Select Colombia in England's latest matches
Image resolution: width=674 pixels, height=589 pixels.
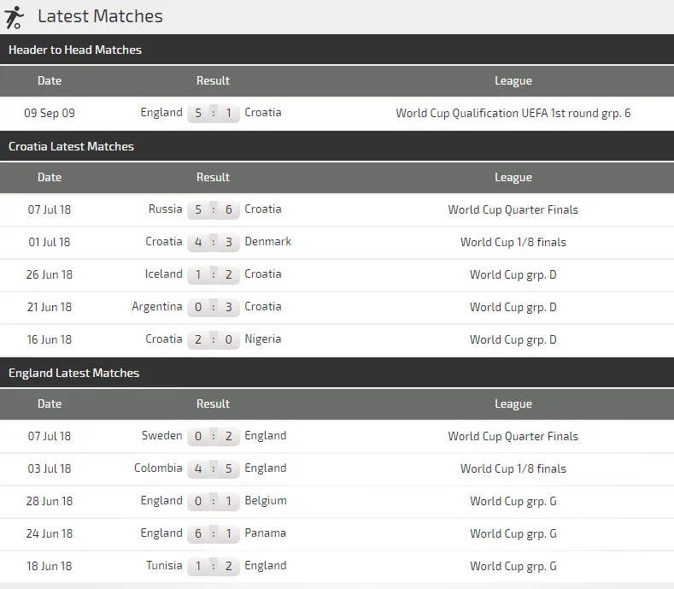coord(158,468)
